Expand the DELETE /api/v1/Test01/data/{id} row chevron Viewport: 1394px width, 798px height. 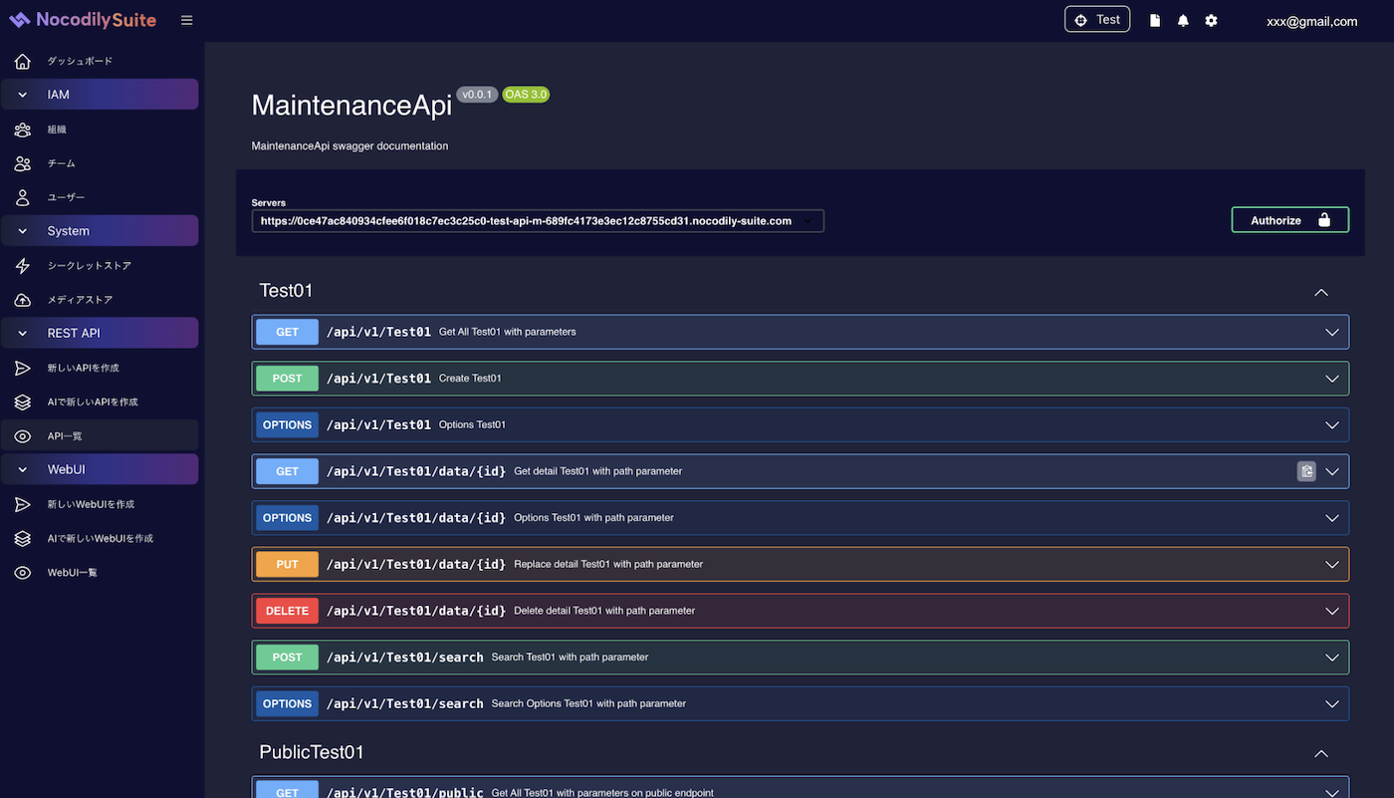tap(1332, 611)
